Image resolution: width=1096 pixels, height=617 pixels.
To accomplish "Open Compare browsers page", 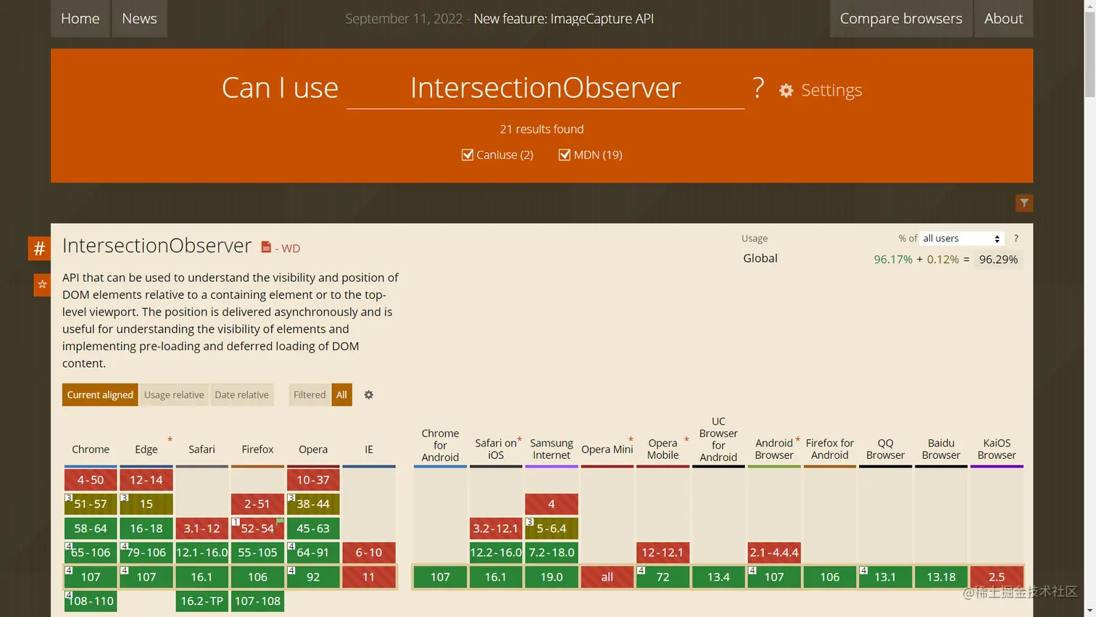I will (901, 18).
